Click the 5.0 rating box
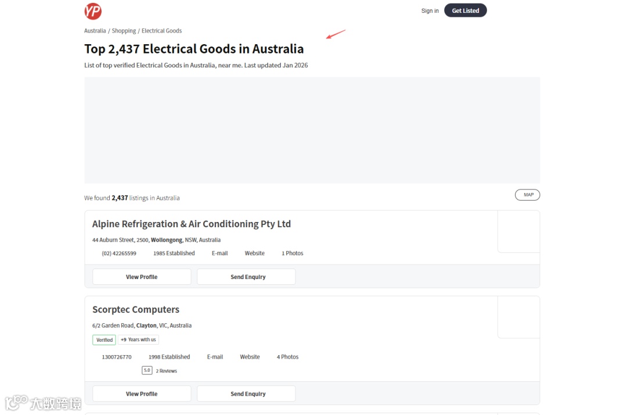The image size is (627, 415). pyautogui.click(x=147, y=371)
